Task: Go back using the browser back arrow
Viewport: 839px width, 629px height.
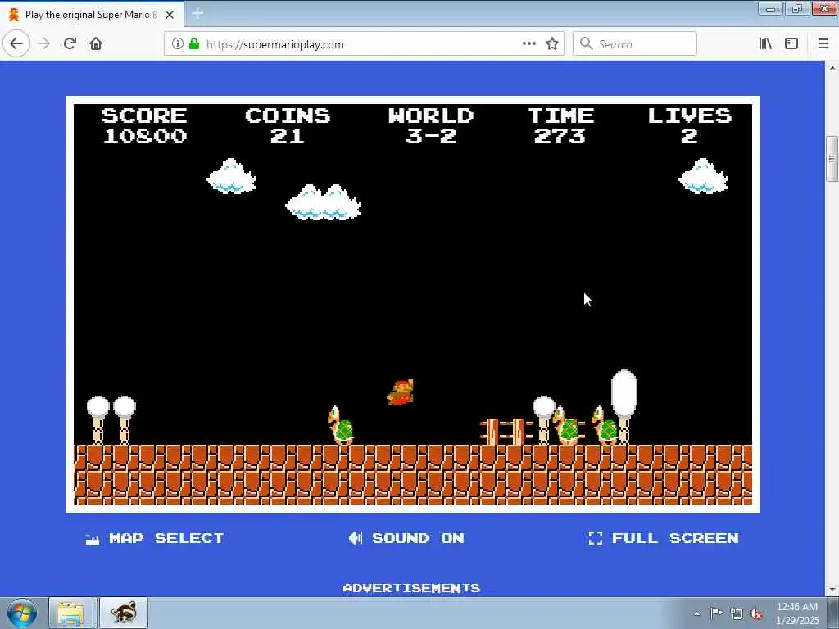Action: (x=16, y=44)
